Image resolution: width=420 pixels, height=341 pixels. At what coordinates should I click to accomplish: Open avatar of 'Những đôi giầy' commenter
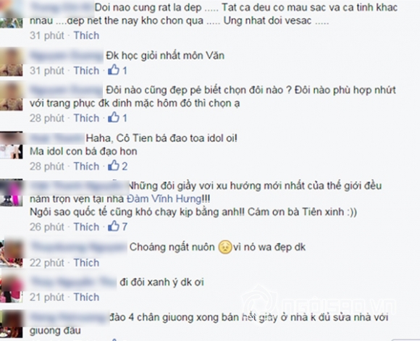(x=12, y=193)
